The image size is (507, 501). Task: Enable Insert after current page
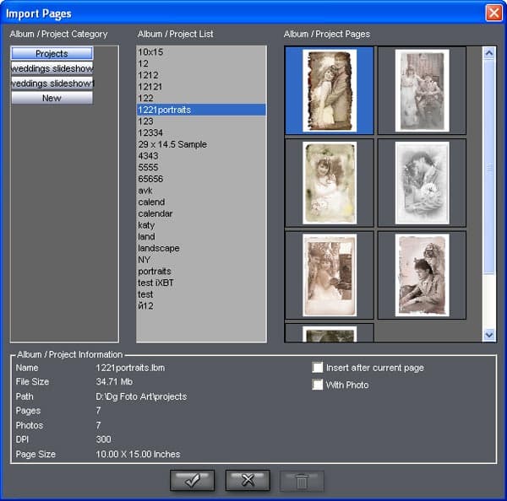pos(318,368)
